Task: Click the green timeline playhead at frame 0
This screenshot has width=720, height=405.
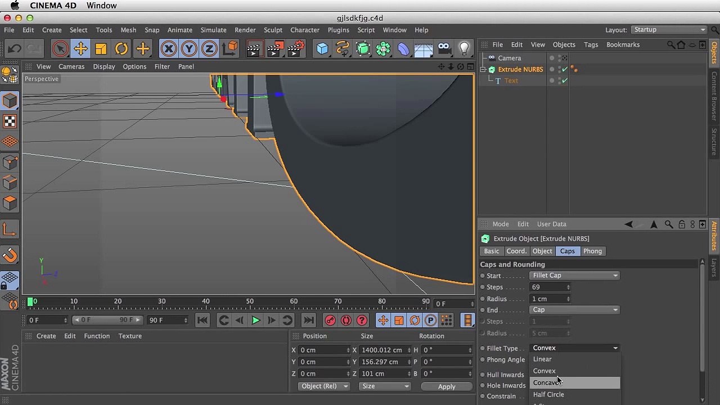Action: tap(30, 302)
